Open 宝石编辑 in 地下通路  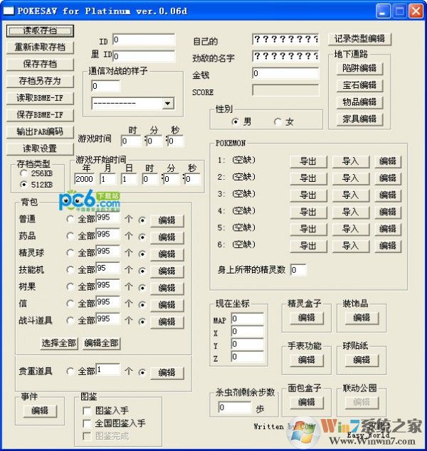359,85
